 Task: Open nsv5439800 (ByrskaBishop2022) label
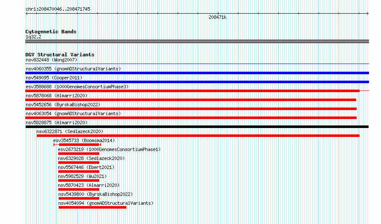95,194
